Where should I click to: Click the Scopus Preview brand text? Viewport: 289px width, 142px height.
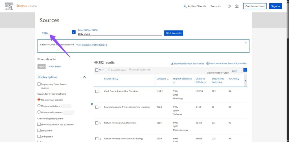[x=27, y=6]
